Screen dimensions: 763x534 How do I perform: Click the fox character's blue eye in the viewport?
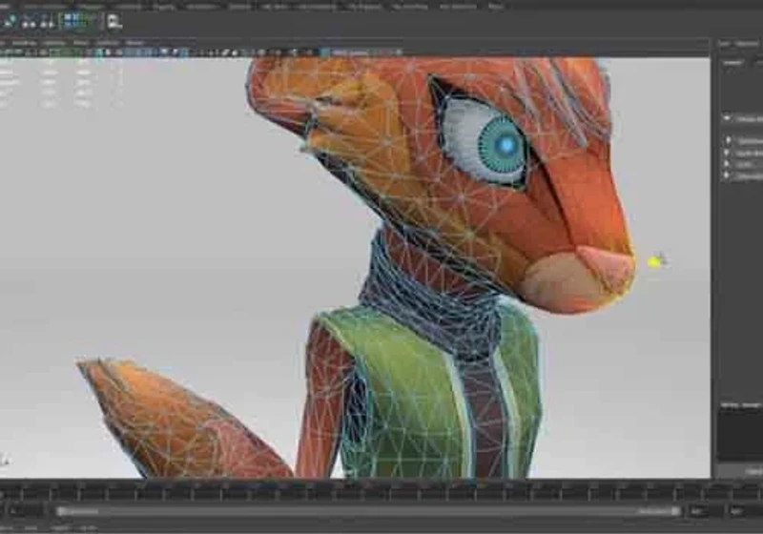[505, 144]
